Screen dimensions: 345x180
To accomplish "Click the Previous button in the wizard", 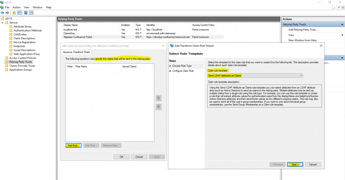I will pyautogui.click(x=278, y=165).
